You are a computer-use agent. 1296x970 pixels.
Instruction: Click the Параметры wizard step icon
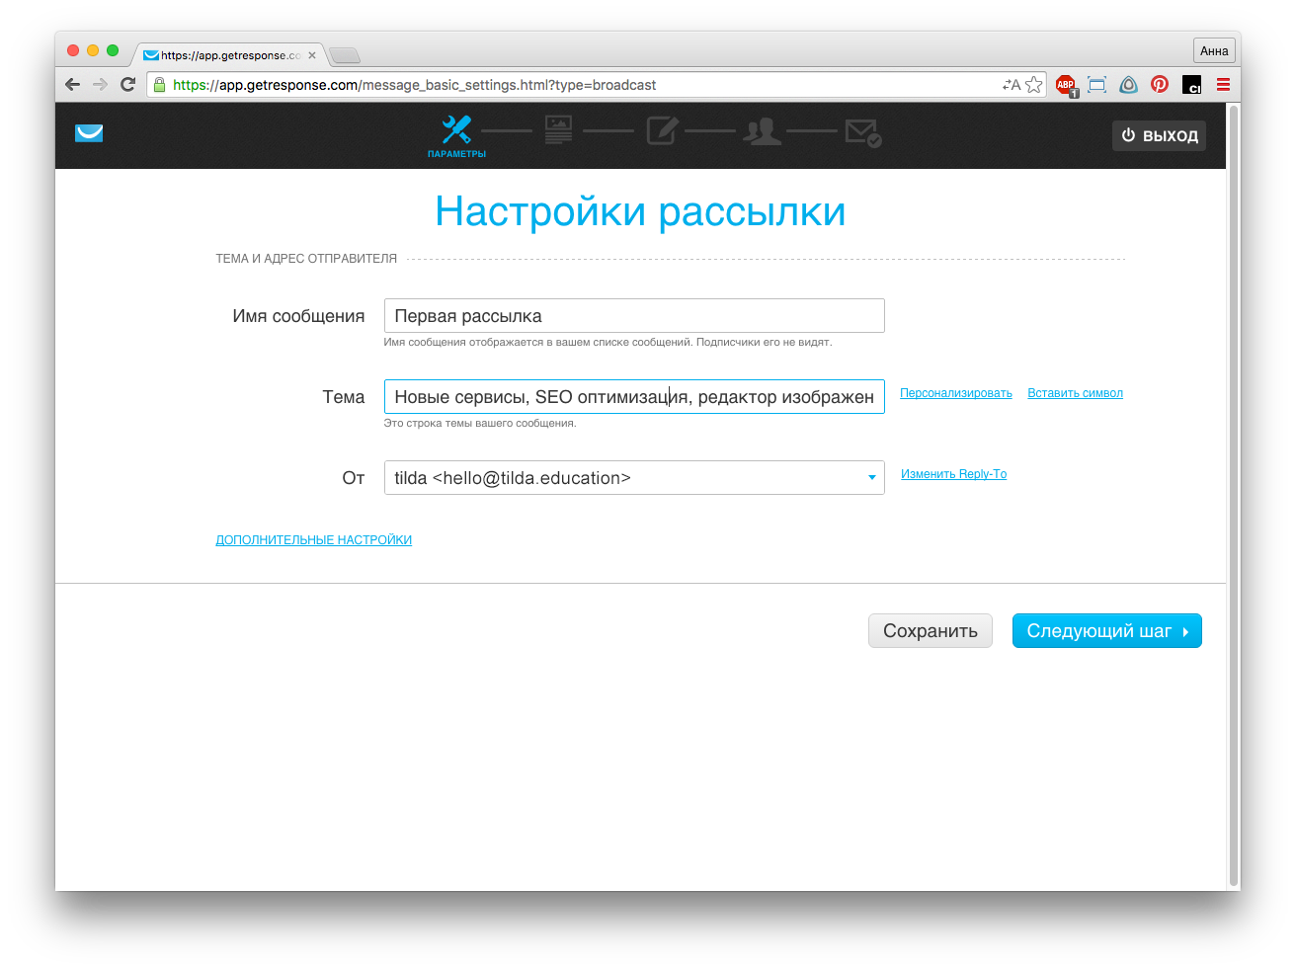click(x=456, y=131)
